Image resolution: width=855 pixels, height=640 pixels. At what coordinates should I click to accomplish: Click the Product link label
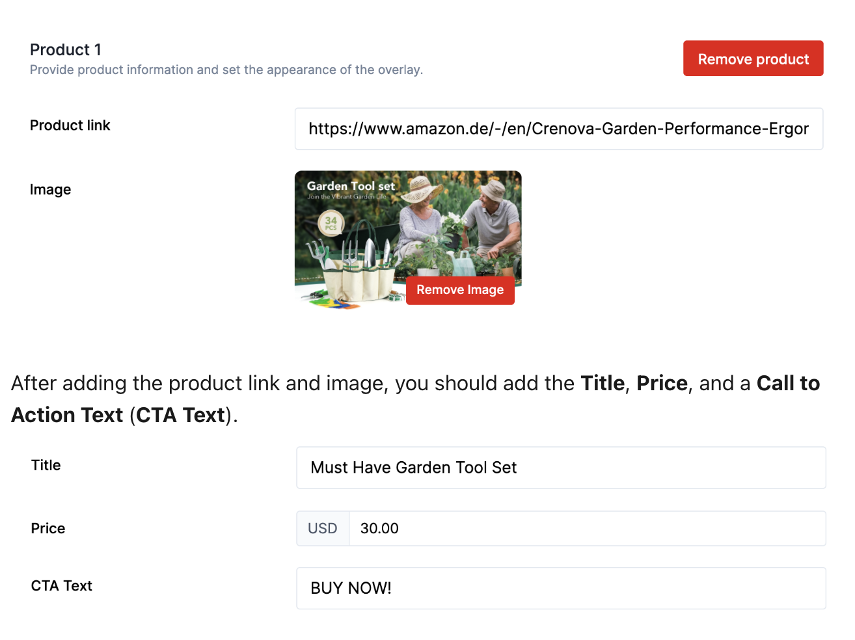[70, 125]
